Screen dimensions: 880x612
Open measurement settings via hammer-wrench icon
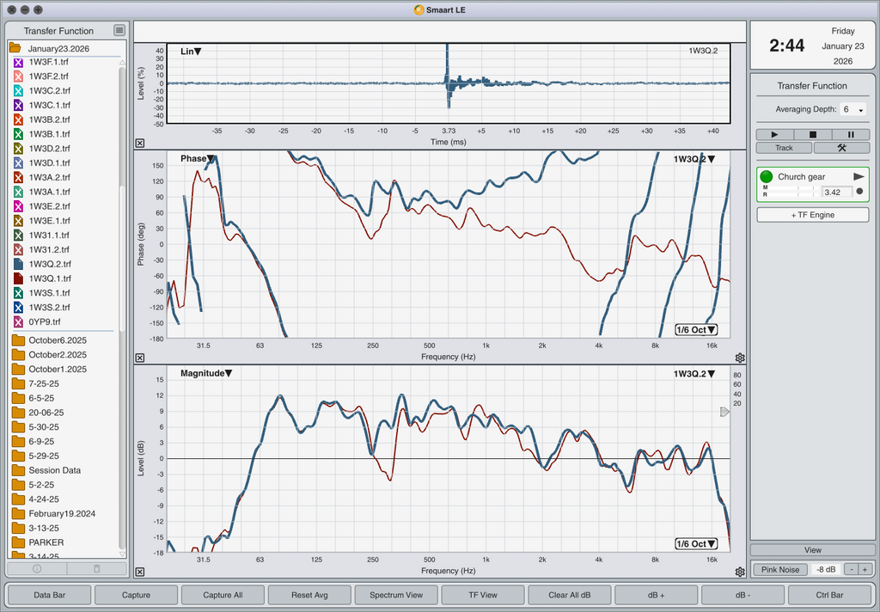(x=841, y=148)
